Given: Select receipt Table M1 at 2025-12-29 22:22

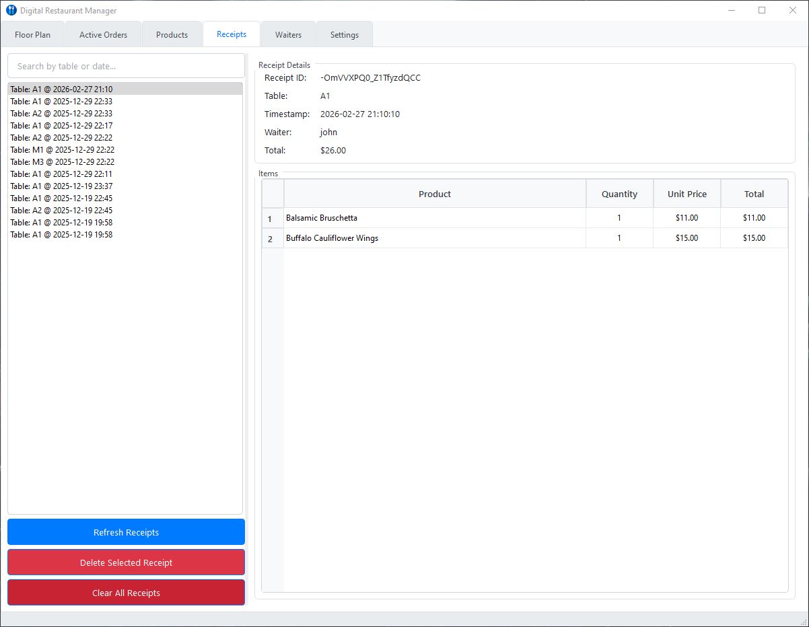Looking at the screenshot, I should 63,150.
